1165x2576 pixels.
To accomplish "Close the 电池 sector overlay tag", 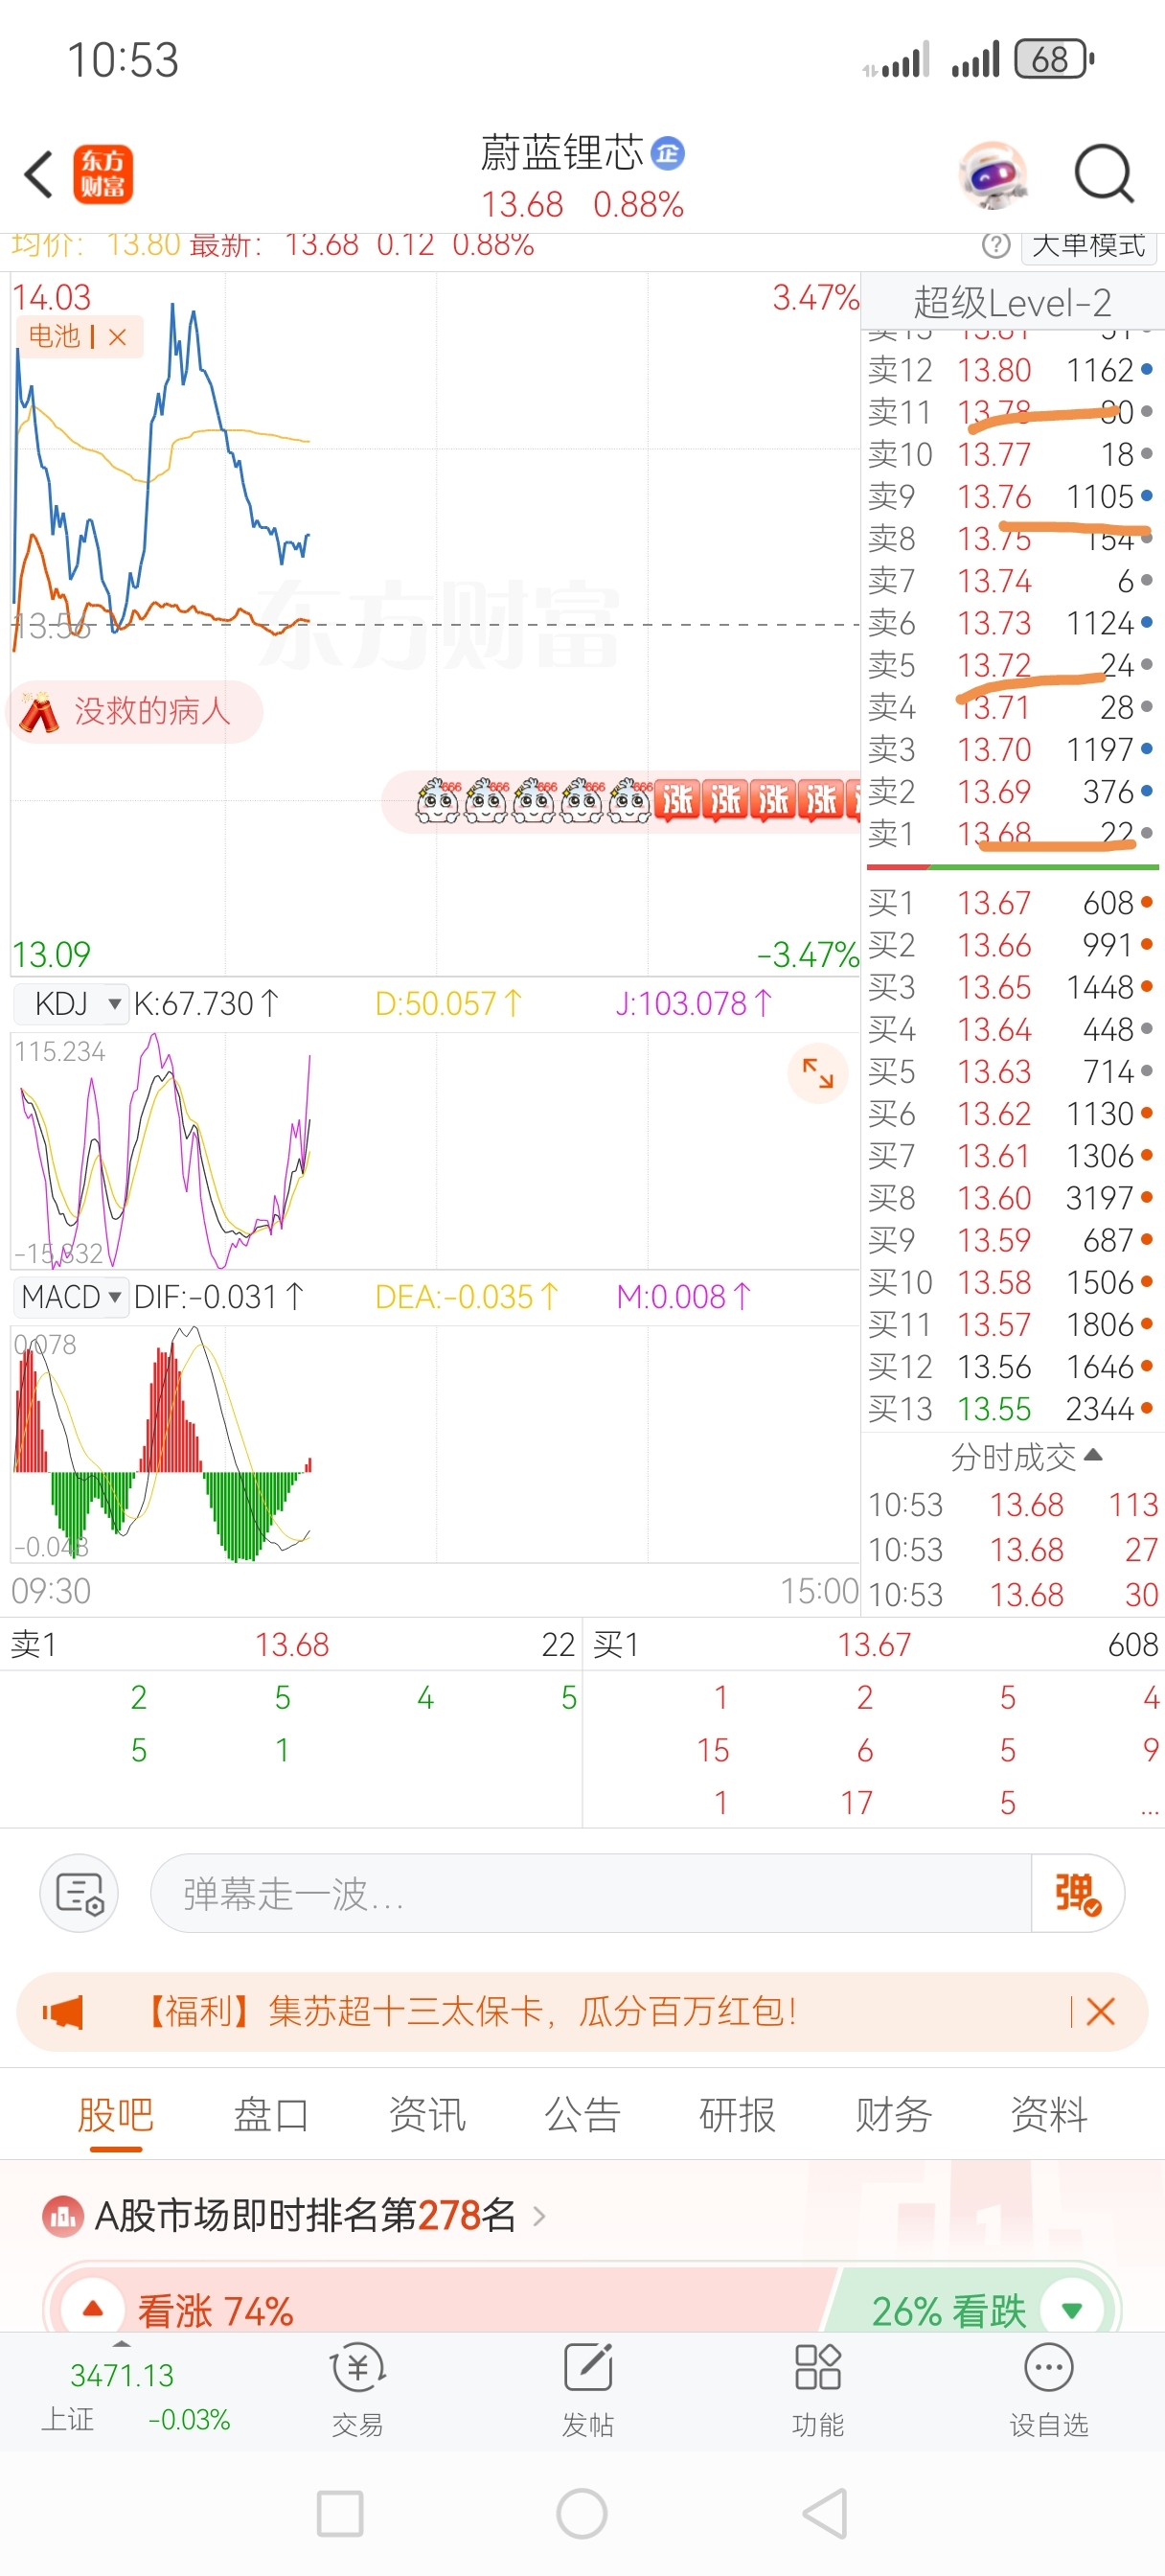I will coord(118,337).
